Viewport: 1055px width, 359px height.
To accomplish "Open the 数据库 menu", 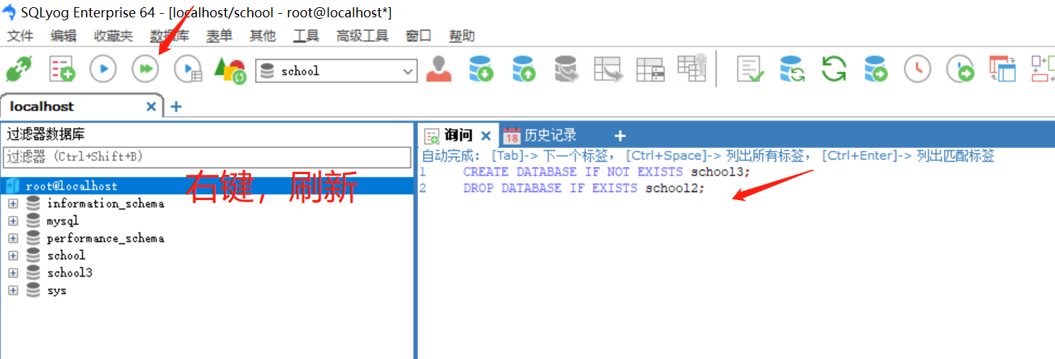I will click(170, 35).
